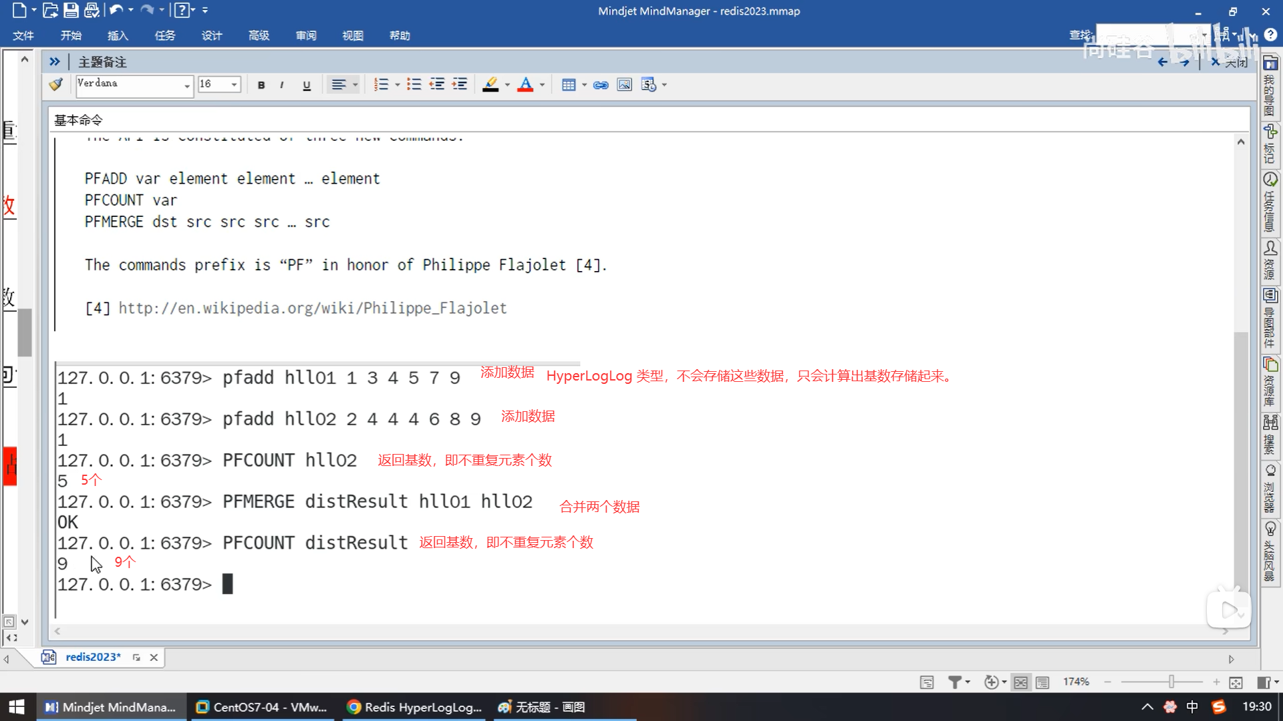Toggle underline formatting
The height and width of the screenshot is (721, 1283).
click(307, 85)
